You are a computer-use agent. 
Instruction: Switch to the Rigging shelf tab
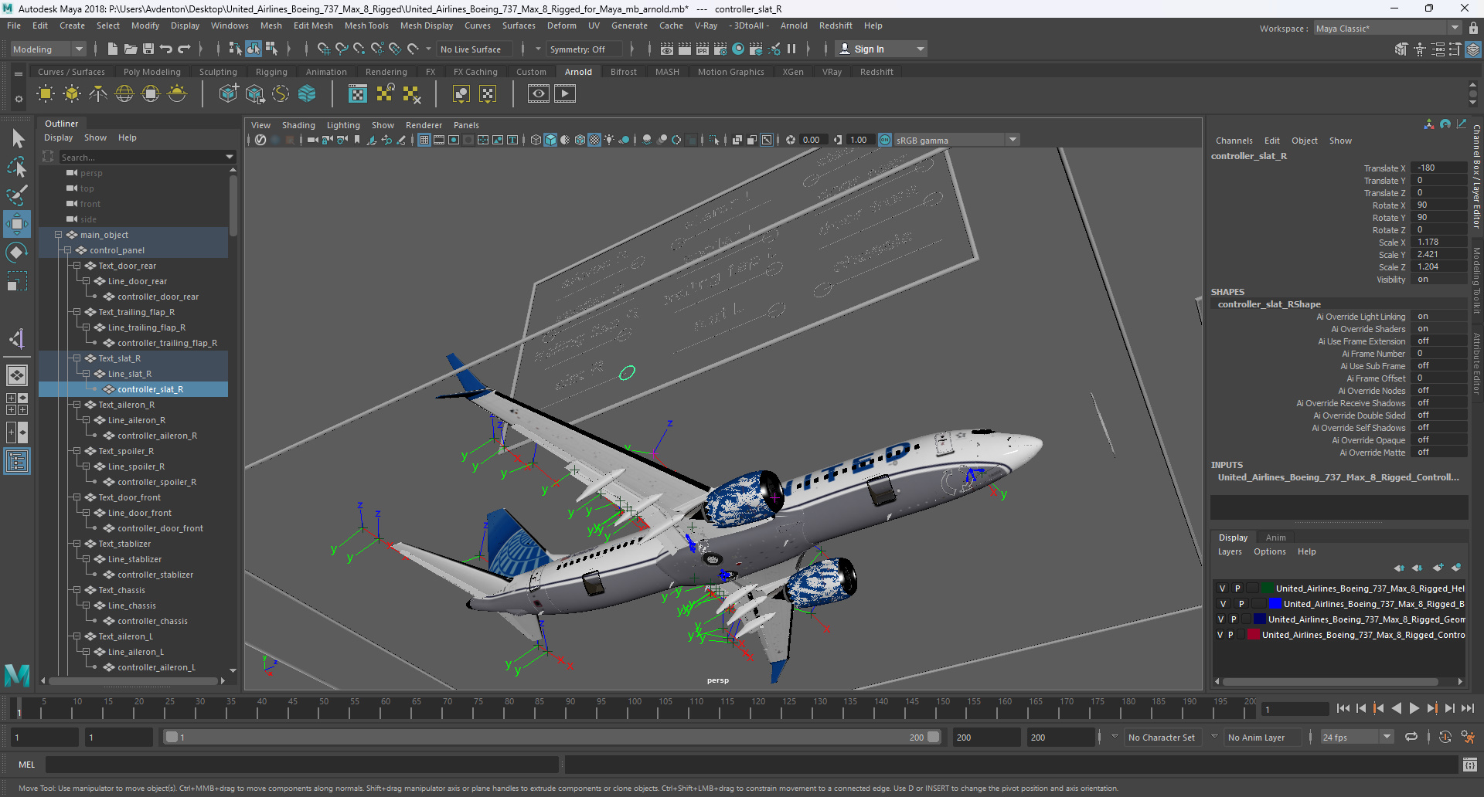(271, 72)
